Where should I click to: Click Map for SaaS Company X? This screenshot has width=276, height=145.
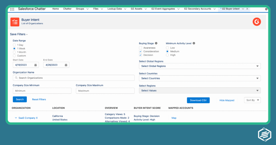174,118
